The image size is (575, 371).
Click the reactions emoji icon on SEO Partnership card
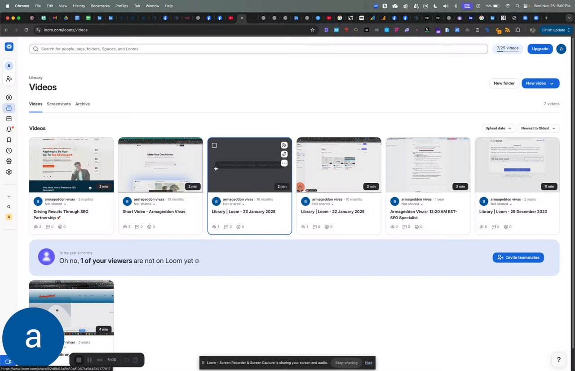(x=60, y=227)
